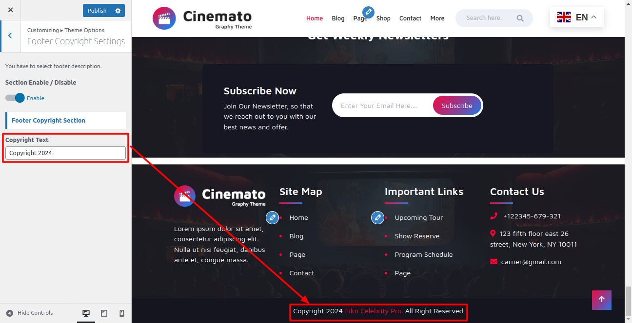The width and height of the screenshot is (632, 323).
Task: Click the Subscribe button
Action: point(457,106)
